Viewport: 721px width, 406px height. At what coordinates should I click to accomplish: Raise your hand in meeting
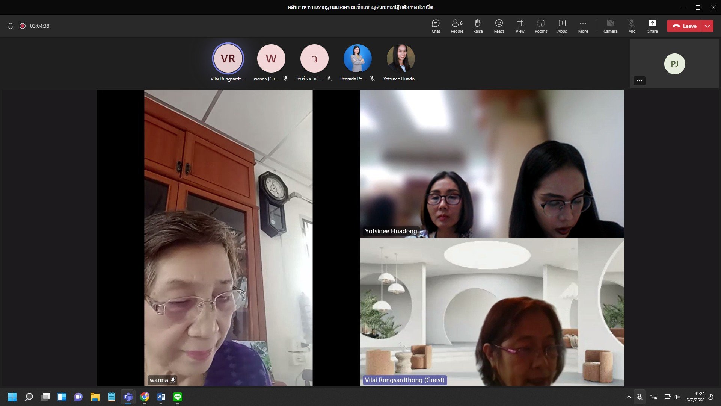click(478, 26)
